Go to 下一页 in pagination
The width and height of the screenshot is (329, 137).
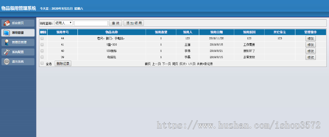click(x=167, y=64)
